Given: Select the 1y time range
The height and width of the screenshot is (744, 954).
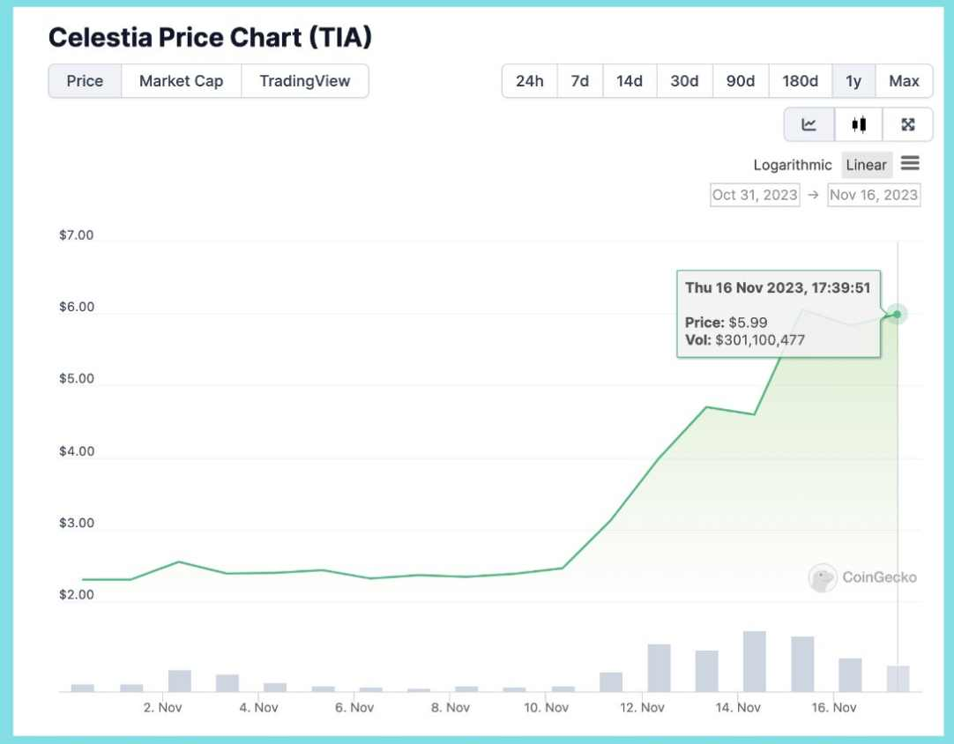Looking at the screenshot, I should 853,81.
